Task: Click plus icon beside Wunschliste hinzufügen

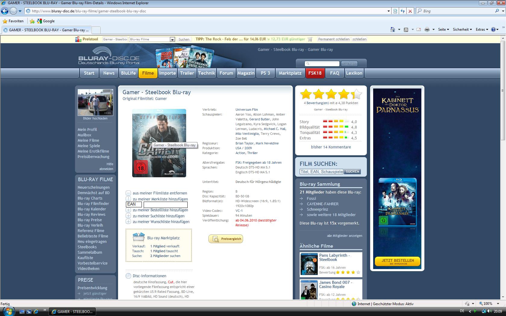Action: tap(128, 222)
